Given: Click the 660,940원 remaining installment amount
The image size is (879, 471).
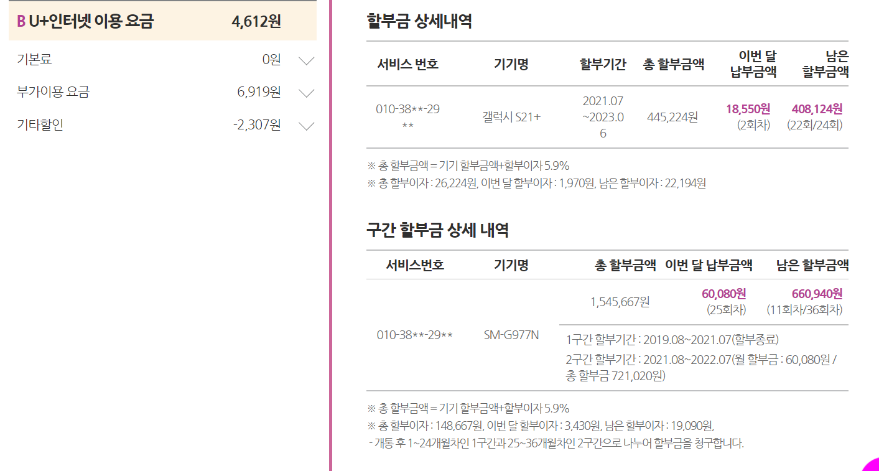Looking at the screenshot, I should click(x=817, y=293).
